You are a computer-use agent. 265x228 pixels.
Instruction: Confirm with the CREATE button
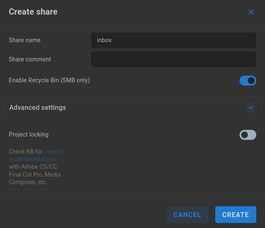(236, 215)
